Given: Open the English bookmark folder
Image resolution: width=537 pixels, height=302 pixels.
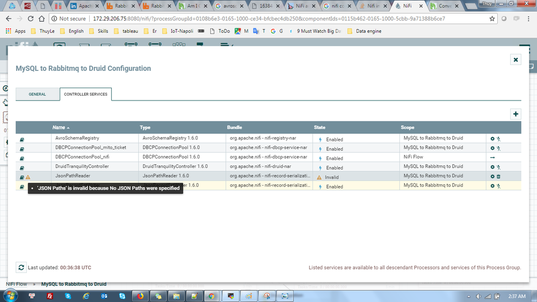Looking at the screenshot, I should point(72,31).
